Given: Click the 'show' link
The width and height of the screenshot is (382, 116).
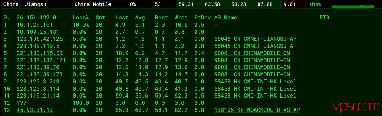Looking at the screenshot, I should click(x=315, y=4).
